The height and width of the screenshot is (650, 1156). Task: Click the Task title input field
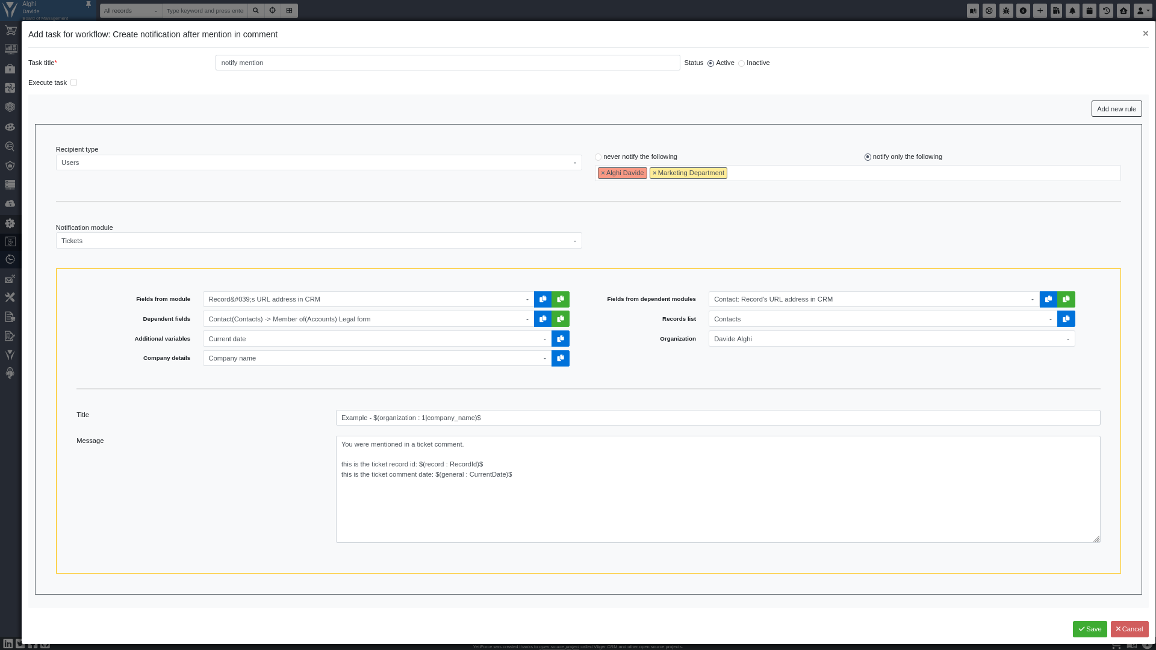click(447, 63)
